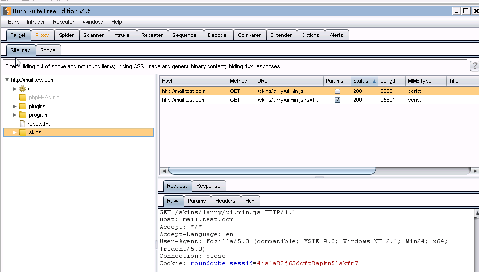479x272 pixels.
Task: Sort table by Params column
Action: (337, 81)
